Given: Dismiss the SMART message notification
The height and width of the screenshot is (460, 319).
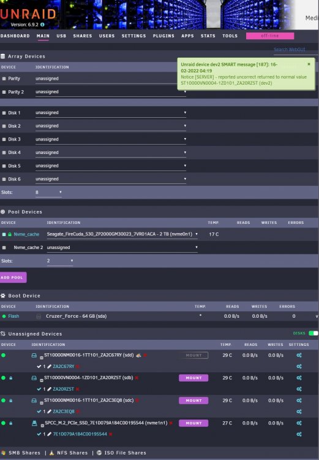Looking at the screenshot, I should pos(309,64).
